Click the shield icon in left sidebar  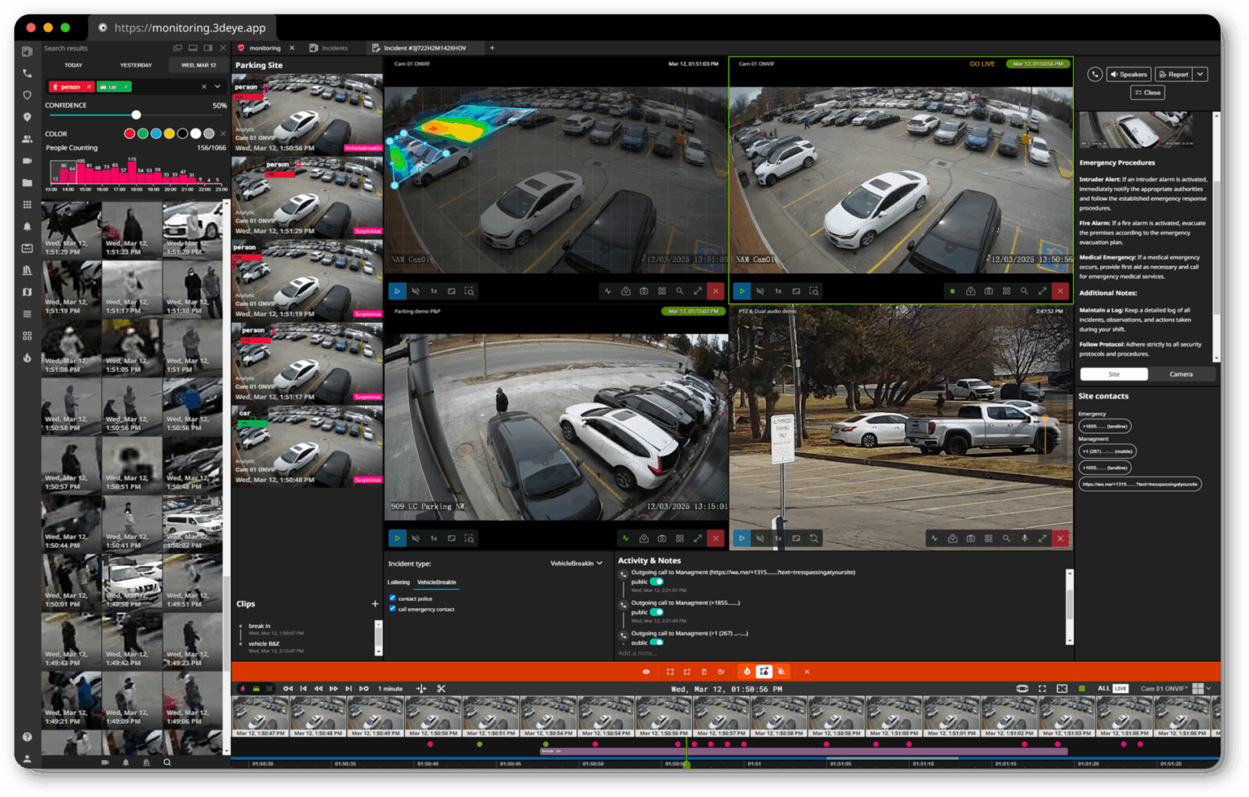coord(27,95)
